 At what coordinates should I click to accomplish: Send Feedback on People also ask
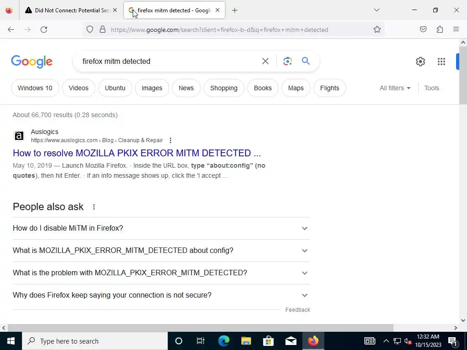point(298,310)
